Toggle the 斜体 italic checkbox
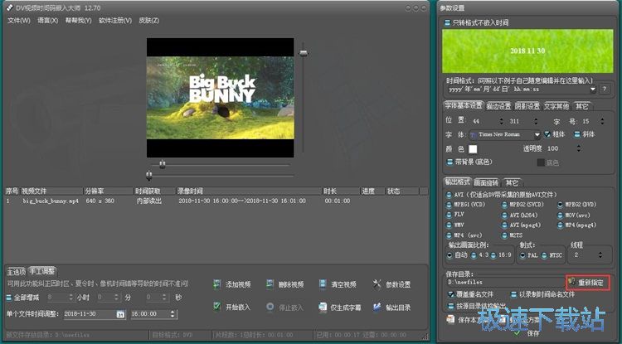The width and height of the screenshot is (622, 344). tap(577, 134)
